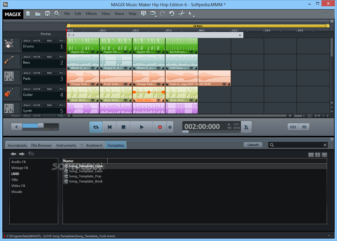Image resolution: width=337 pixels, height=241 pixels.
Task: Open playback settings gear beside record
Action: (170, 127)
